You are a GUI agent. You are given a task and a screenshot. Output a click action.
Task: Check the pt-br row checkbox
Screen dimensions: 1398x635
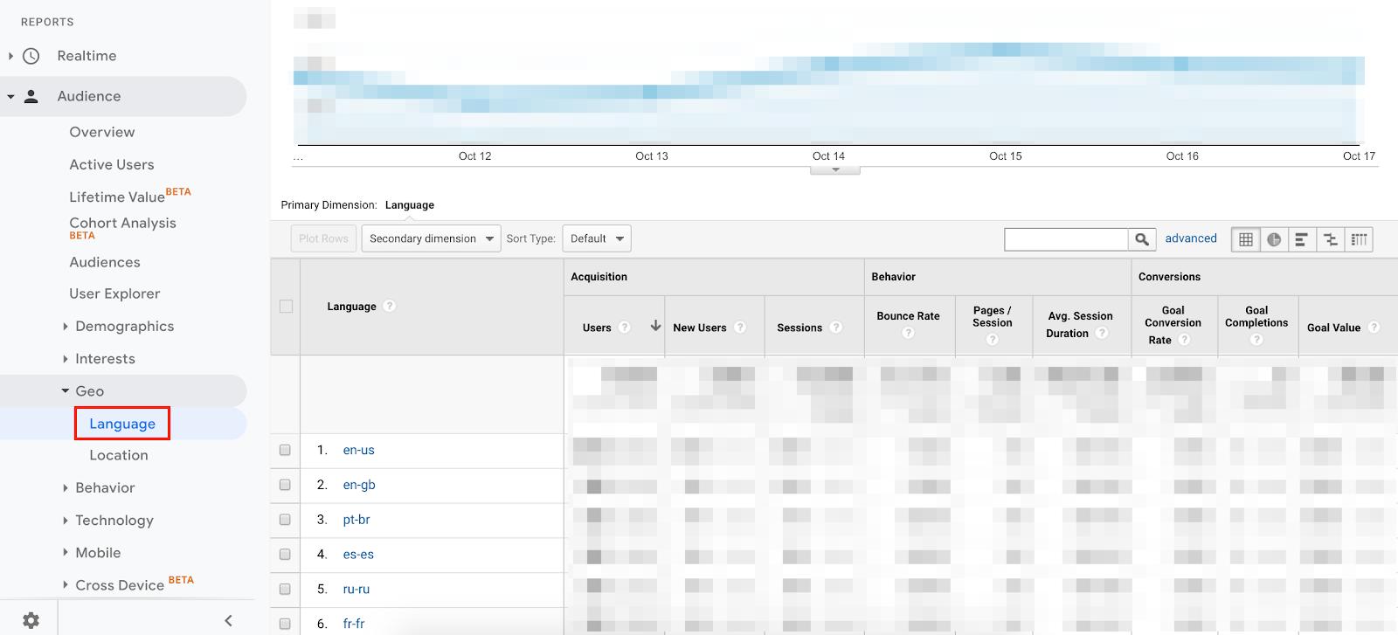[x=285, y=520]
